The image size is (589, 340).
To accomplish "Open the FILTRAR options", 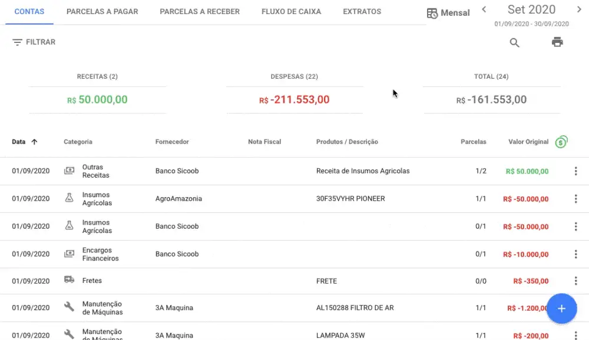I will tap(34, 42).
